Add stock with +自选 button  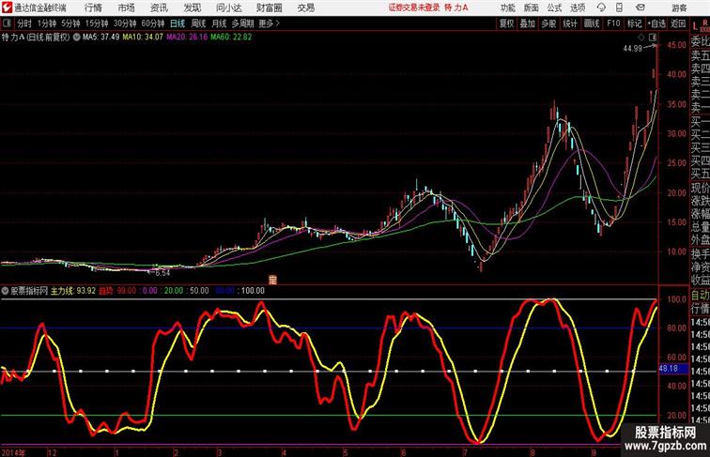click(x=656, y=23)
